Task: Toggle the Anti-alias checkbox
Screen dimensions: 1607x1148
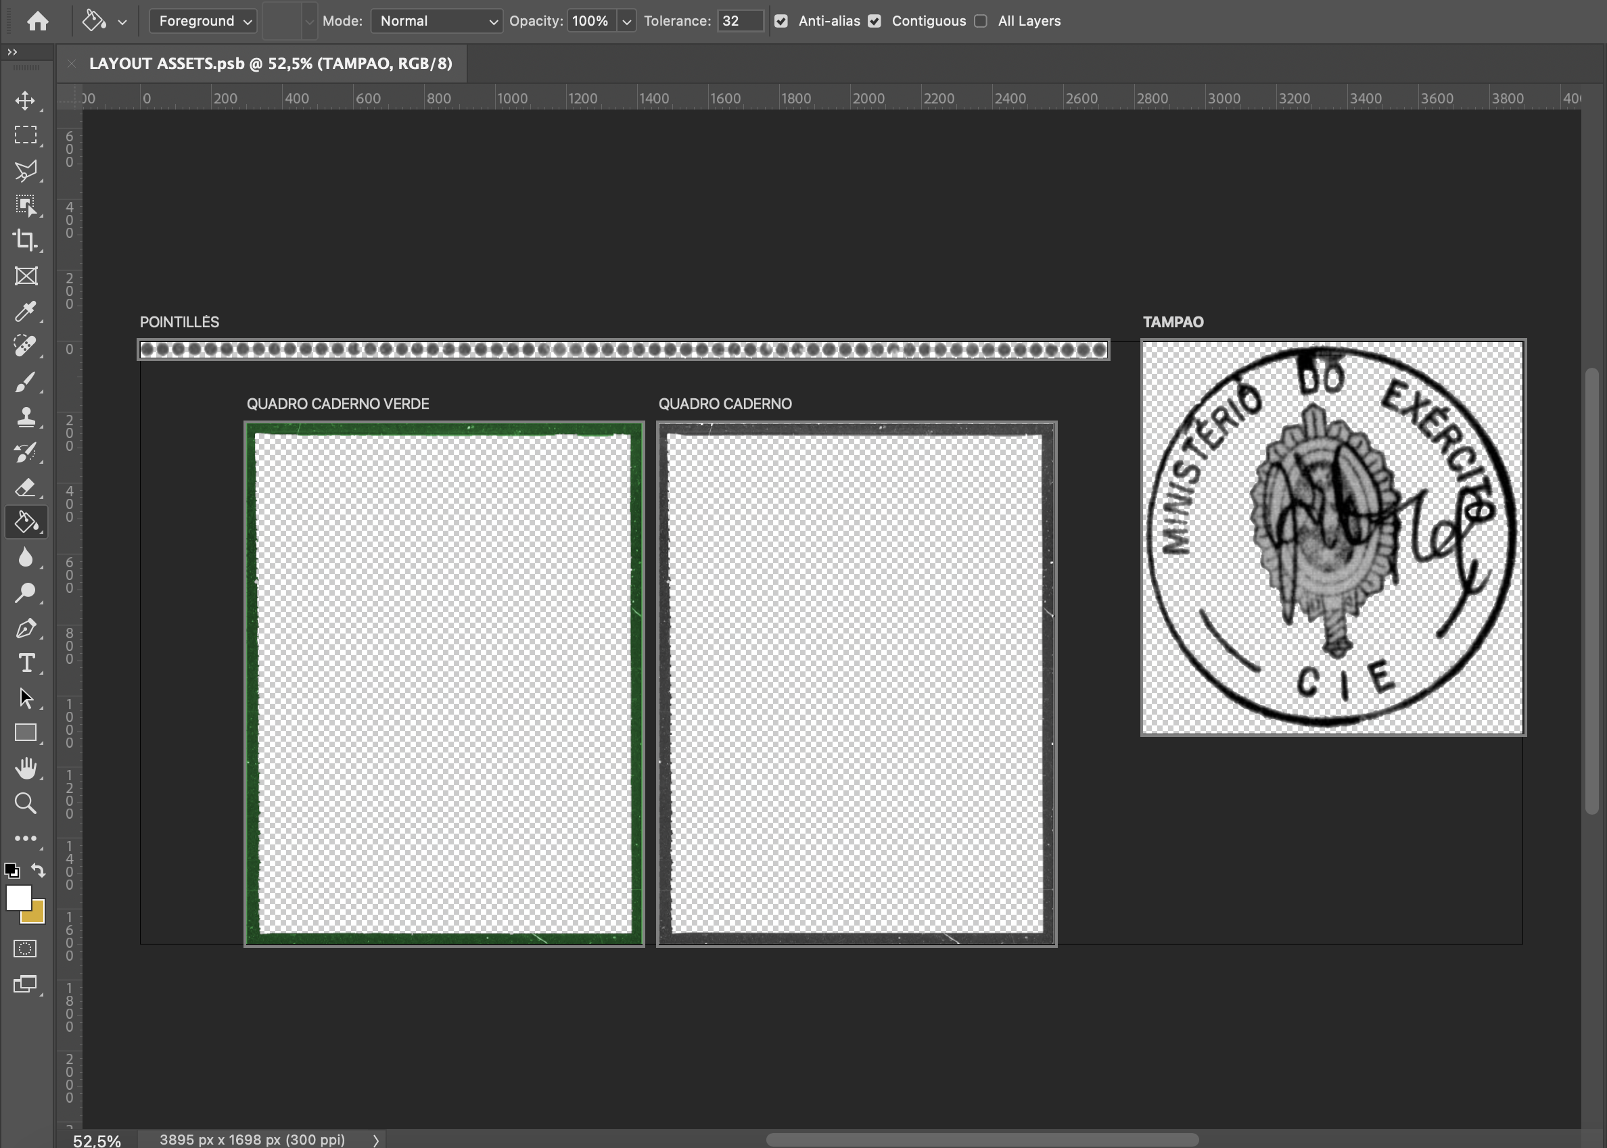Action: pos(781,21)
